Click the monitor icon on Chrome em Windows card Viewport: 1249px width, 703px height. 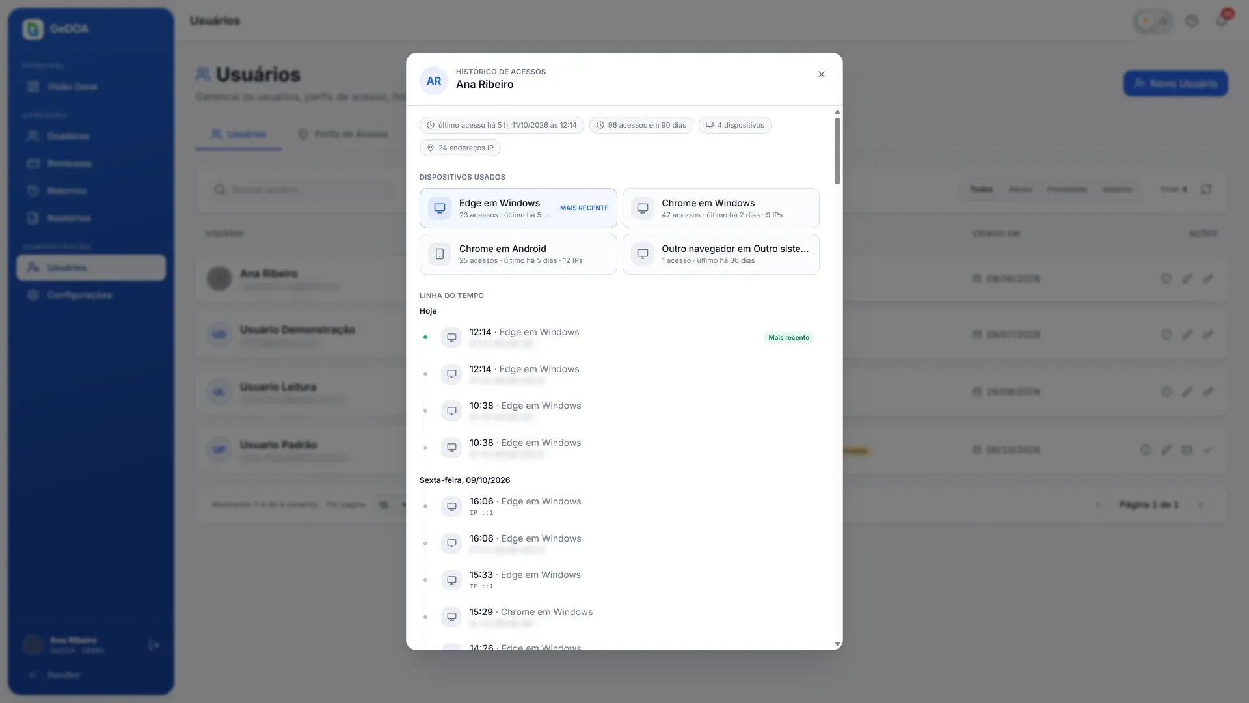[x=643, y=208]
